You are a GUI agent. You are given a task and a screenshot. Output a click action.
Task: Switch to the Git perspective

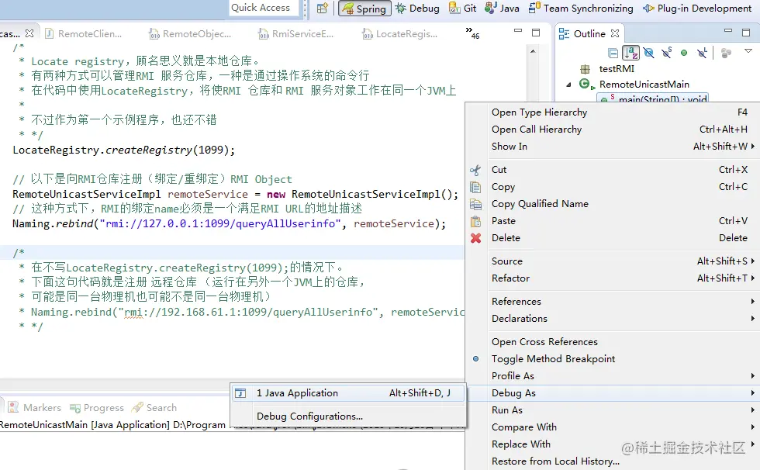463,9
